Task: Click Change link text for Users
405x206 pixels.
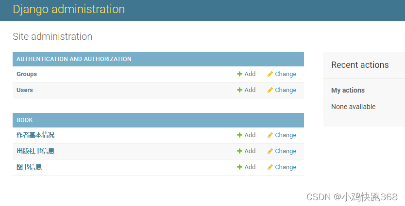Action: click(x=286, y=90)
